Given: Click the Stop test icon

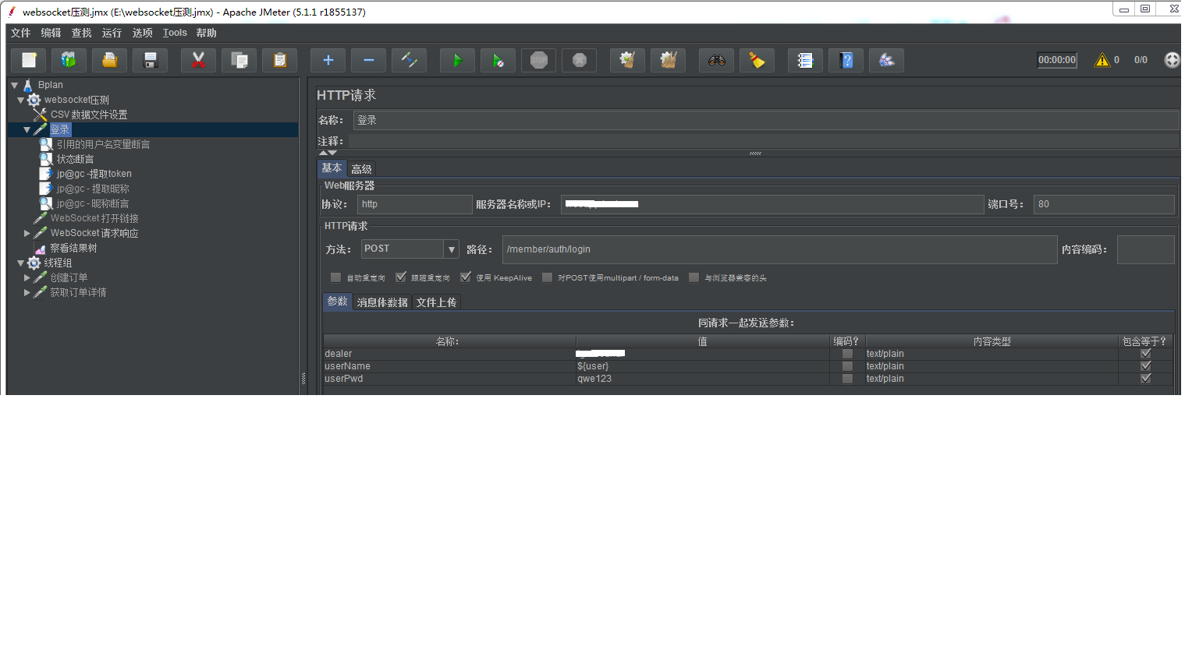Looking at the screenshot, I should (538, 60).
